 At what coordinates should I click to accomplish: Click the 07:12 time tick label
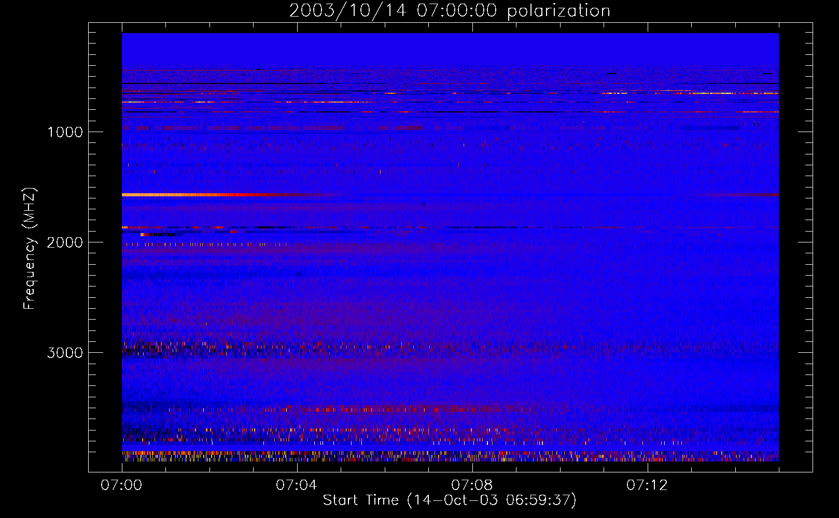pyautogui.click(x=647, y=485)
